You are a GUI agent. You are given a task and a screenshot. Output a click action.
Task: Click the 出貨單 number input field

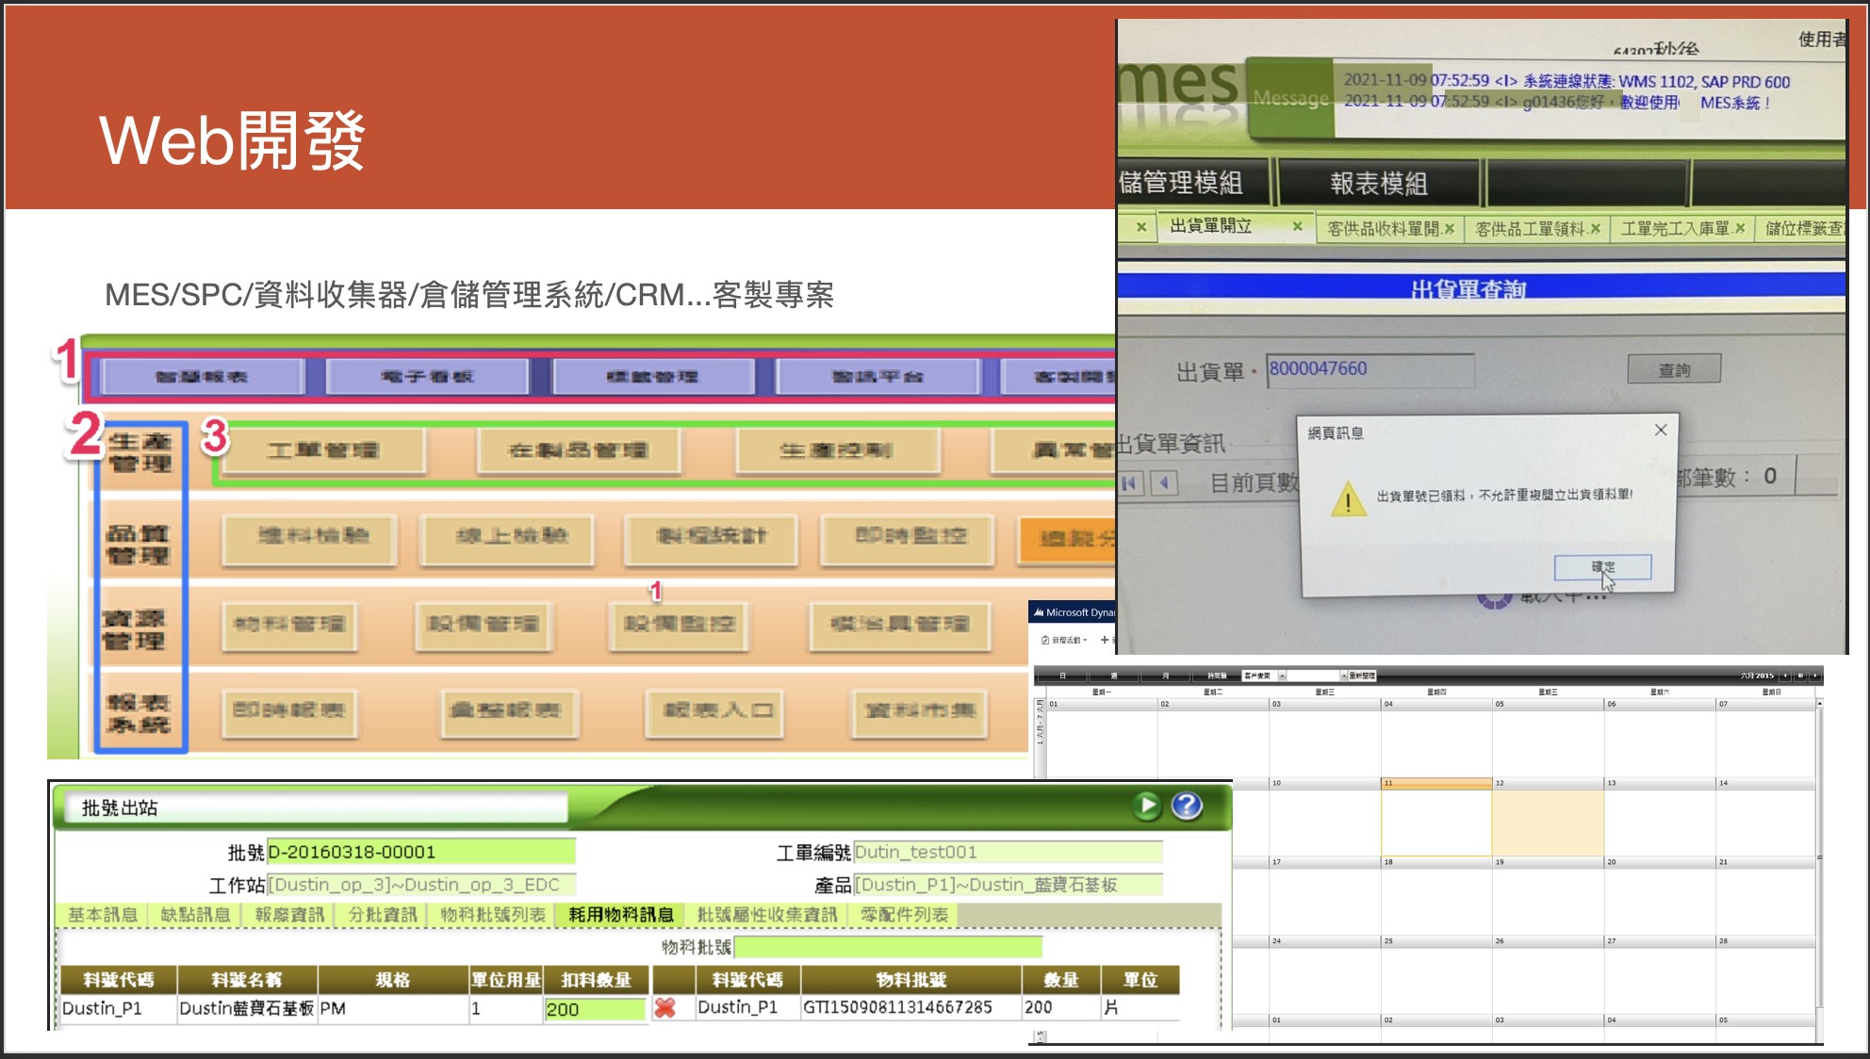(1370, 369)
